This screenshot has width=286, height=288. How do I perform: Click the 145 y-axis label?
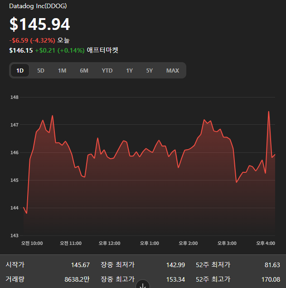click(x=15, y=180)
